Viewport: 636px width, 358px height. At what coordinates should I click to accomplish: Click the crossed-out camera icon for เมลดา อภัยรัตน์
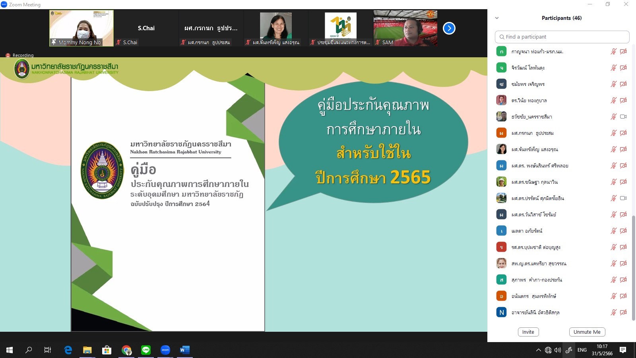623,231
